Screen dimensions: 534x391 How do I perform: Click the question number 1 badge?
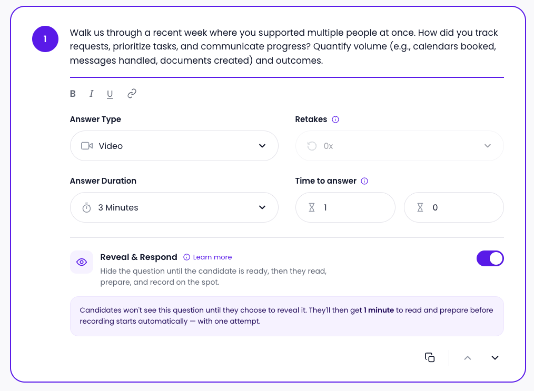[x=45, y=39]
